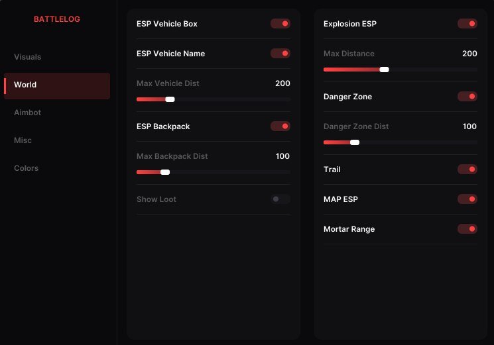The image size is (494, 345).
Task: Click the Danger Zone label
Action: tap(348, 97)
